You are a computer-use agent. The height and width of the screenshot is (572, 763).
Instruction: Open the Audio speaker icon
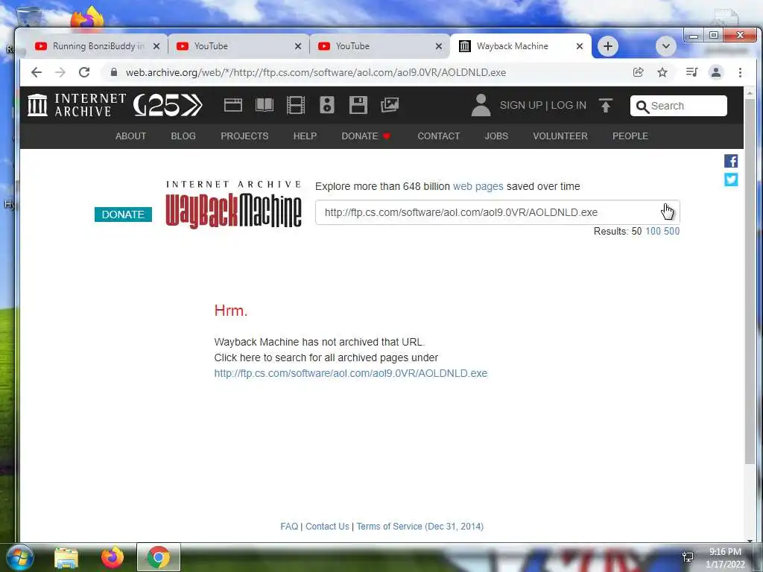coord(327,105)
